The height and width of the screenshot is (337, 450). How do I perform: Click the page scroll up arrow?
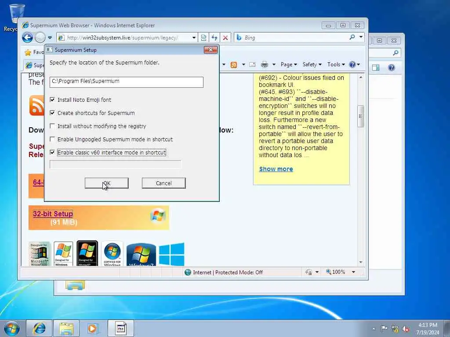tap(361, 77)
